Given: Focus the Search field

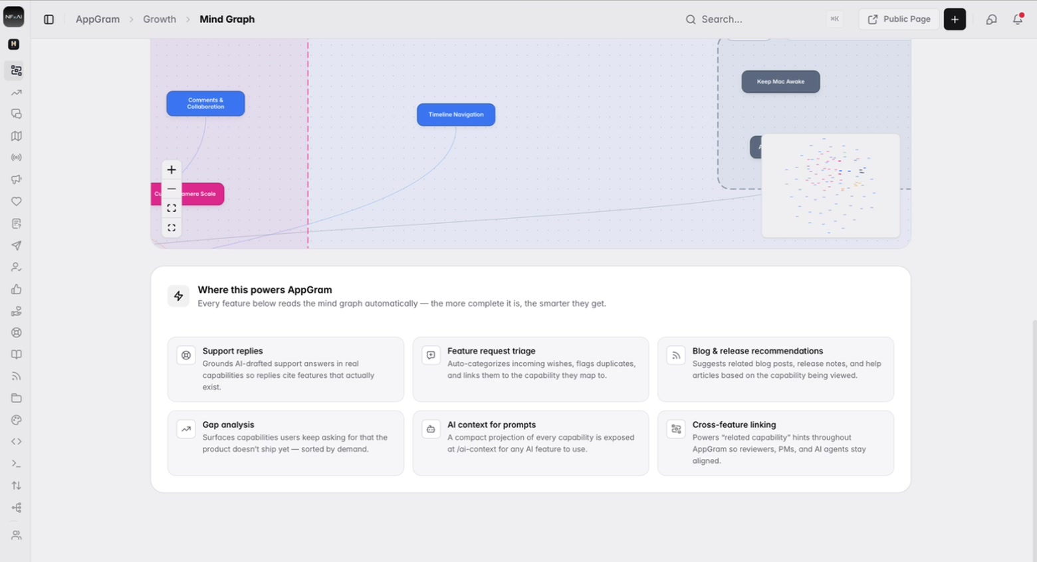Looking at the screenshot, I should coord(764,19).
